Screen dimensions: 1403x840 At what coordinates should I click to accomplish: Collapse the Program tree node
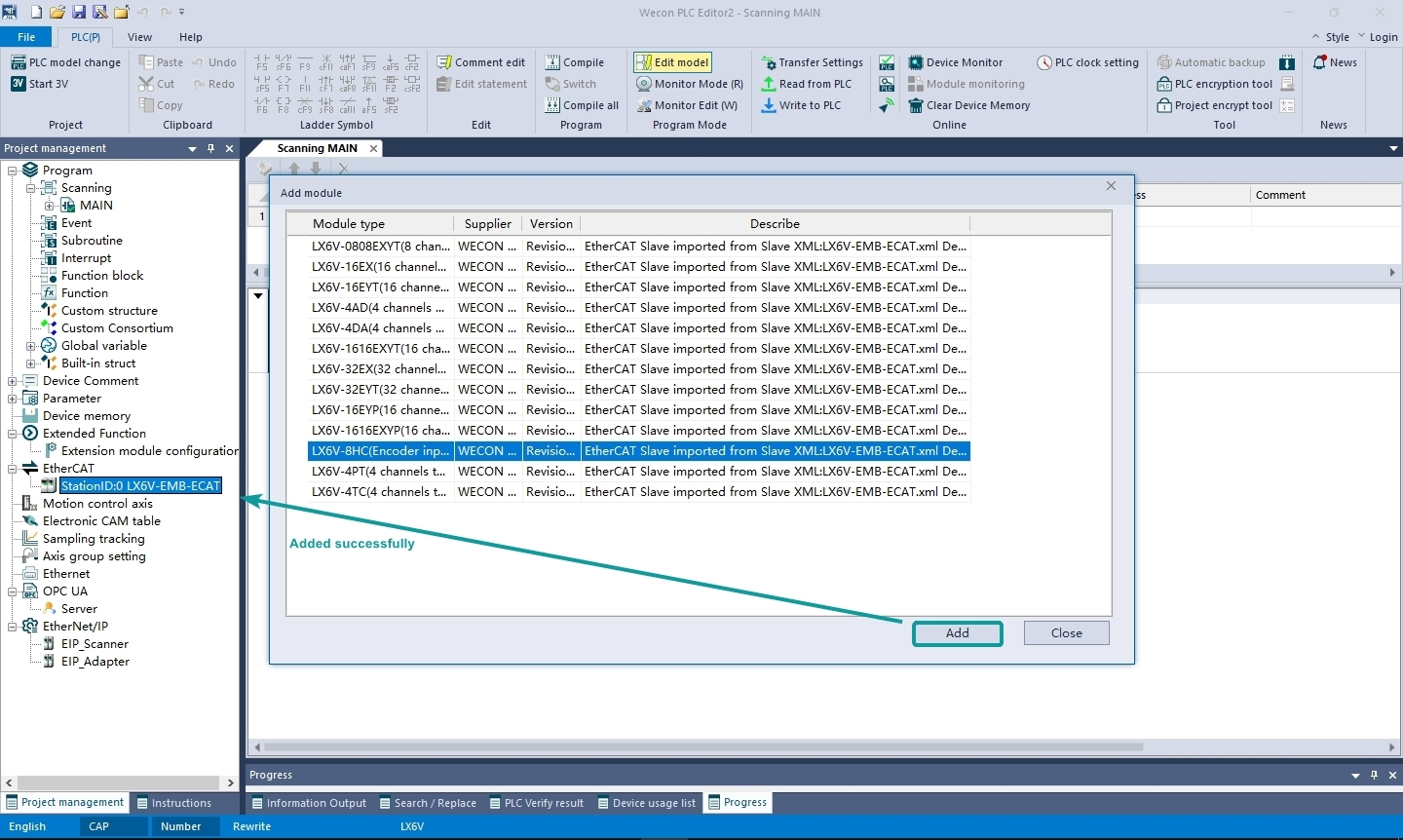13,171
